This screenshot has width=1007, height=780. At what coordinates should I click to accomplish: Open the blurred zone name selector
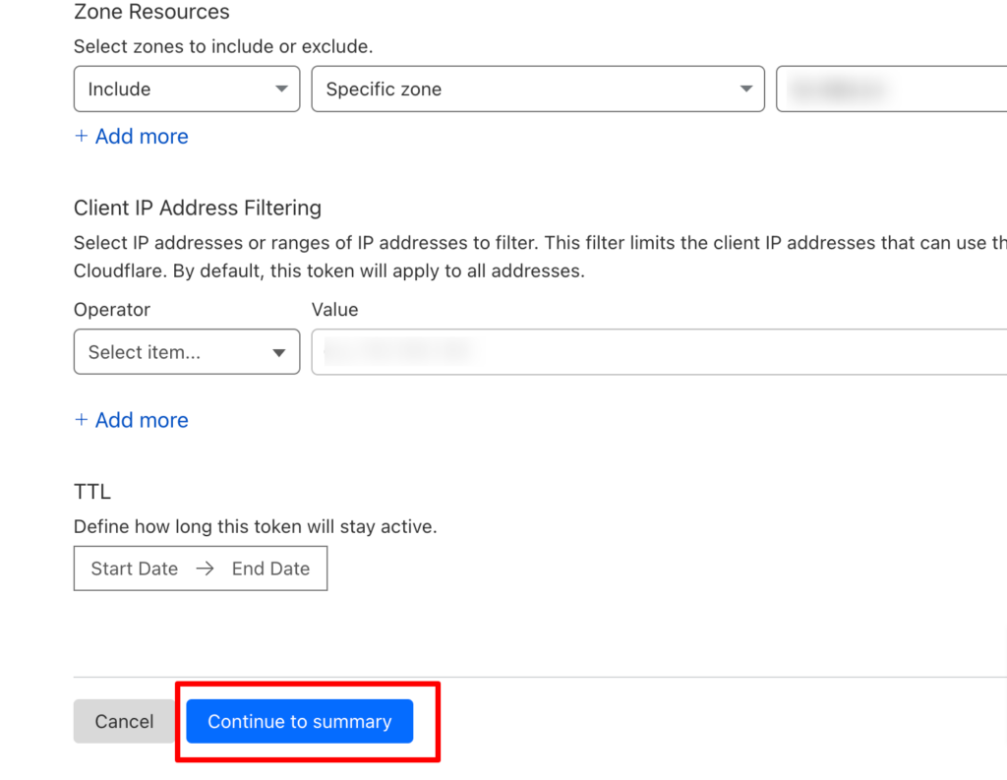[891, 89]
